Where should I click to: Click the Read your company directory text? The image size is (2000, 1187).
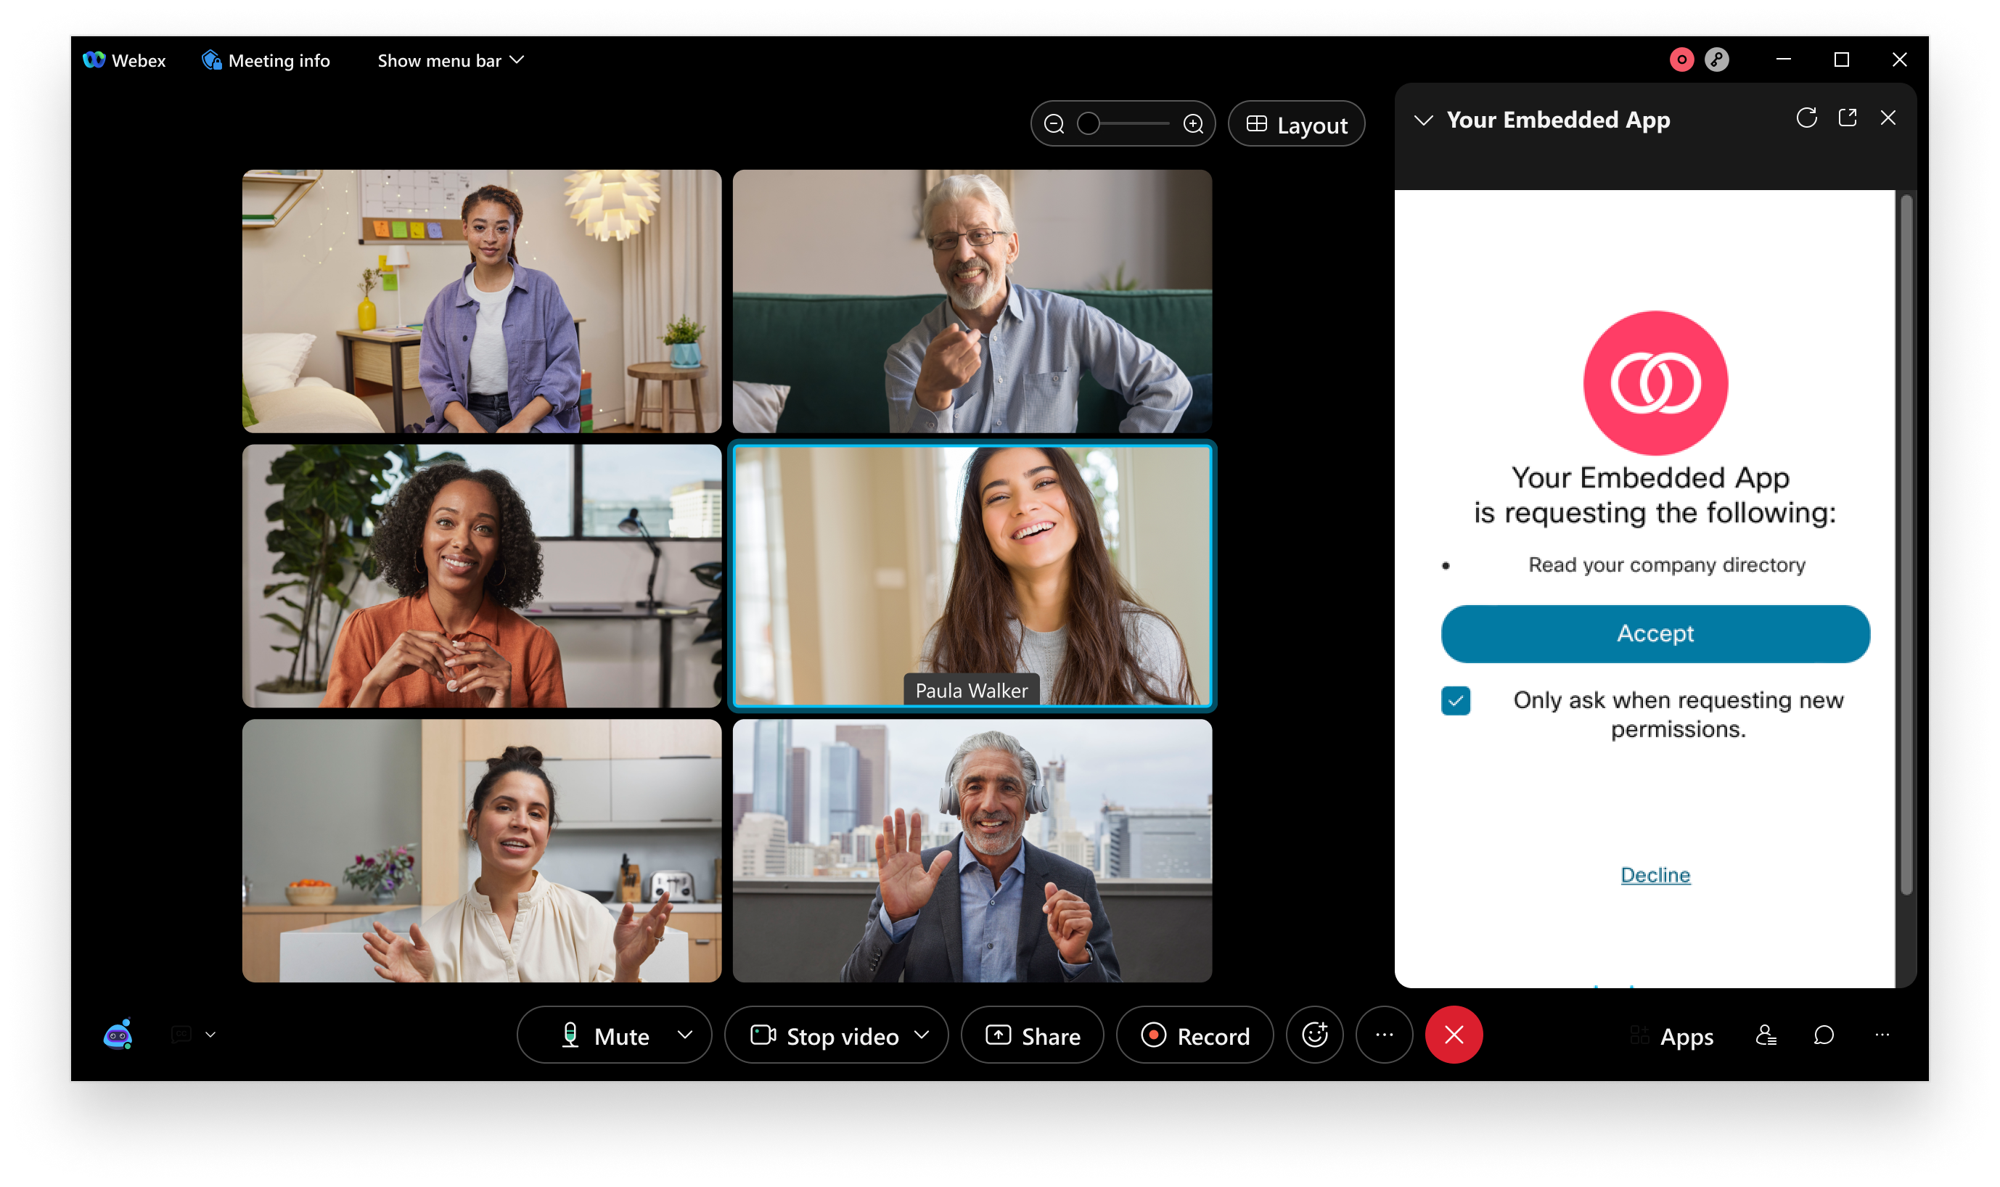1666,564
